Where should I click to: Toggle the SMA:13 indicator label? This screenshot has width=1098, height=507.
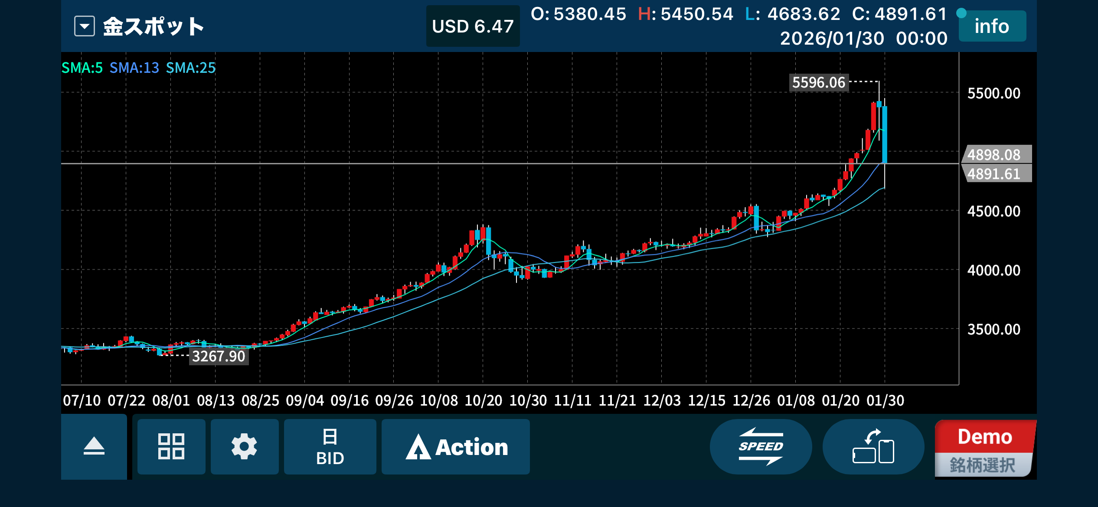click(134, 68)
